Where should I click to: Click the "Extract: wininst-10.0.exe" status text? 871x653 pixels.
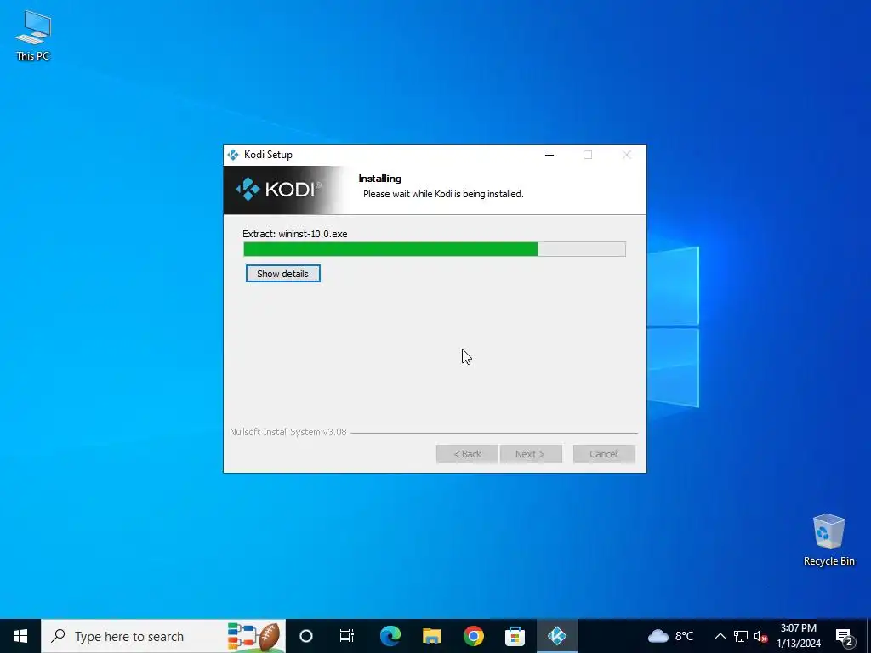tap(295, 234)
